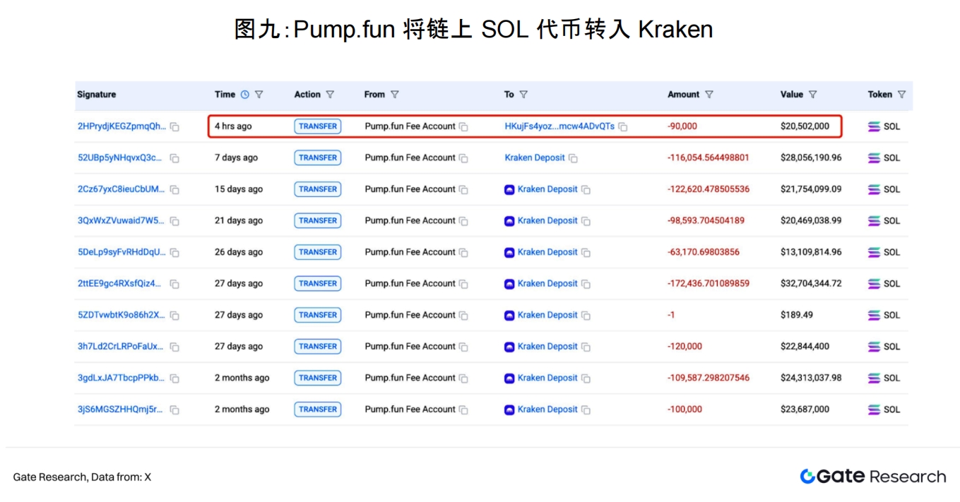960x502 pixels.
Task: Open Token column filter
Action: click(x=901, y=95)
